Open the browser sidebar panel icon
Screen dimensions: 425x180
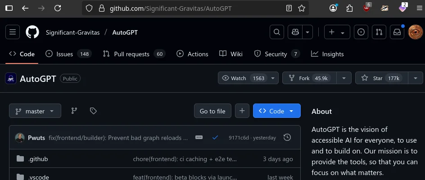pyautogui.click(x=9, y=9)
